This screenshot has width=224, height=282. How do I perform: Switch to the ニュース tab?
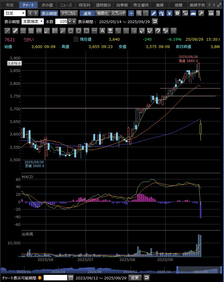[65, 5]
